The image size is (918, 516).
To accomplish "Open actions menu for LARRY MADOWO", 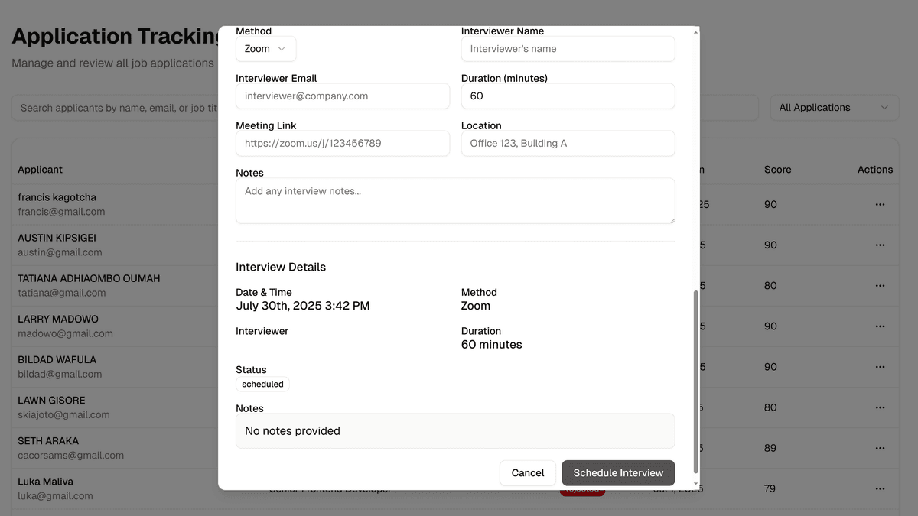I will coord(880,326).
